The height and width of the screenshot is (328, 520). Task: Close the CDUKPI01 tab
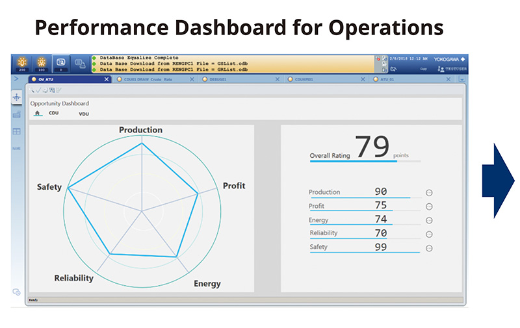(x=363, y=79)
